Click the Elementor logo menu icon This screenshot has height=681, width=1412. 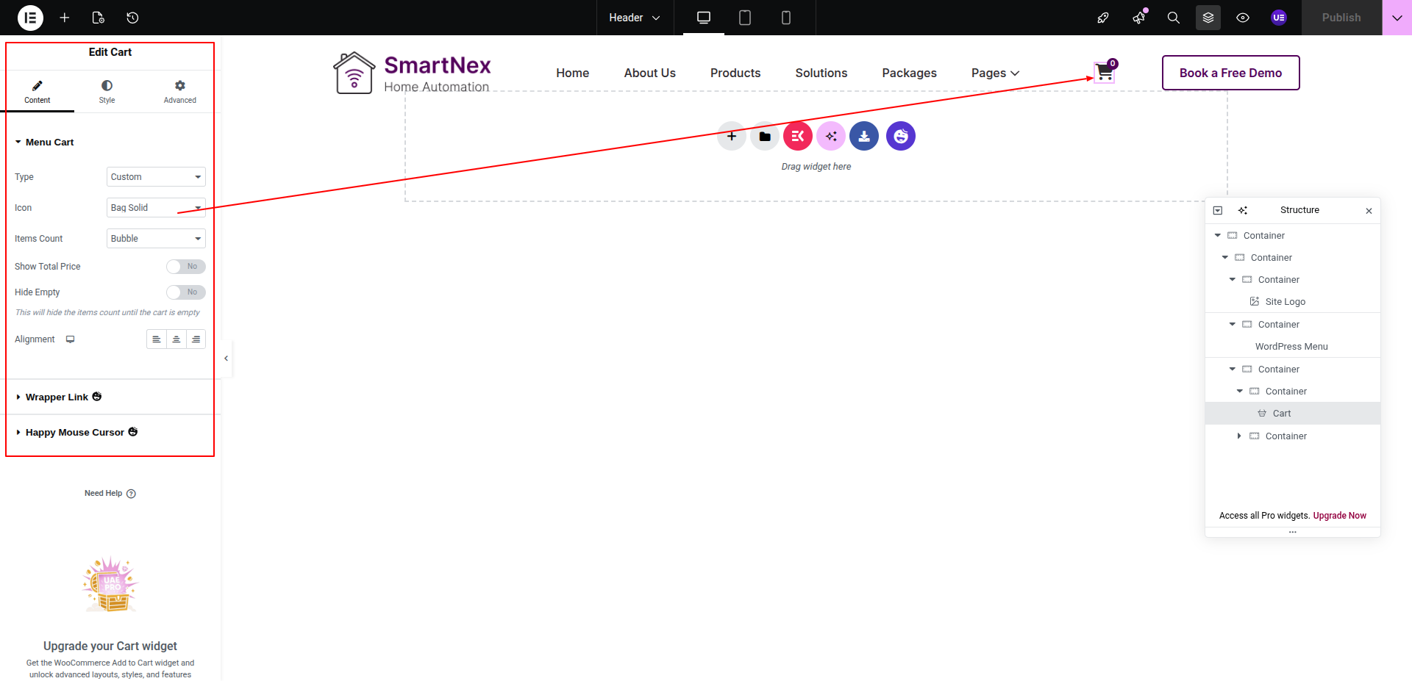pos(30,18)
